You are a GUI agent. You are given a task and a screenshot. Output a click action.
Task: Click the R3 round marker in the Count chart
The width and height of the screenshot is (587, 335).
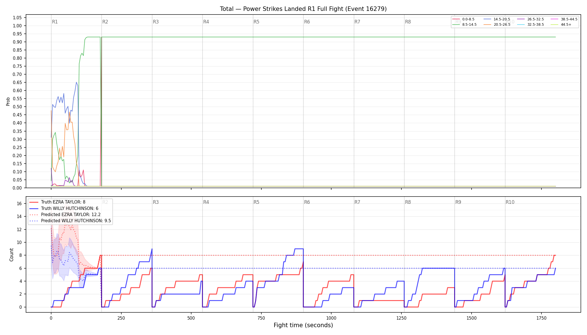[156, 202]
